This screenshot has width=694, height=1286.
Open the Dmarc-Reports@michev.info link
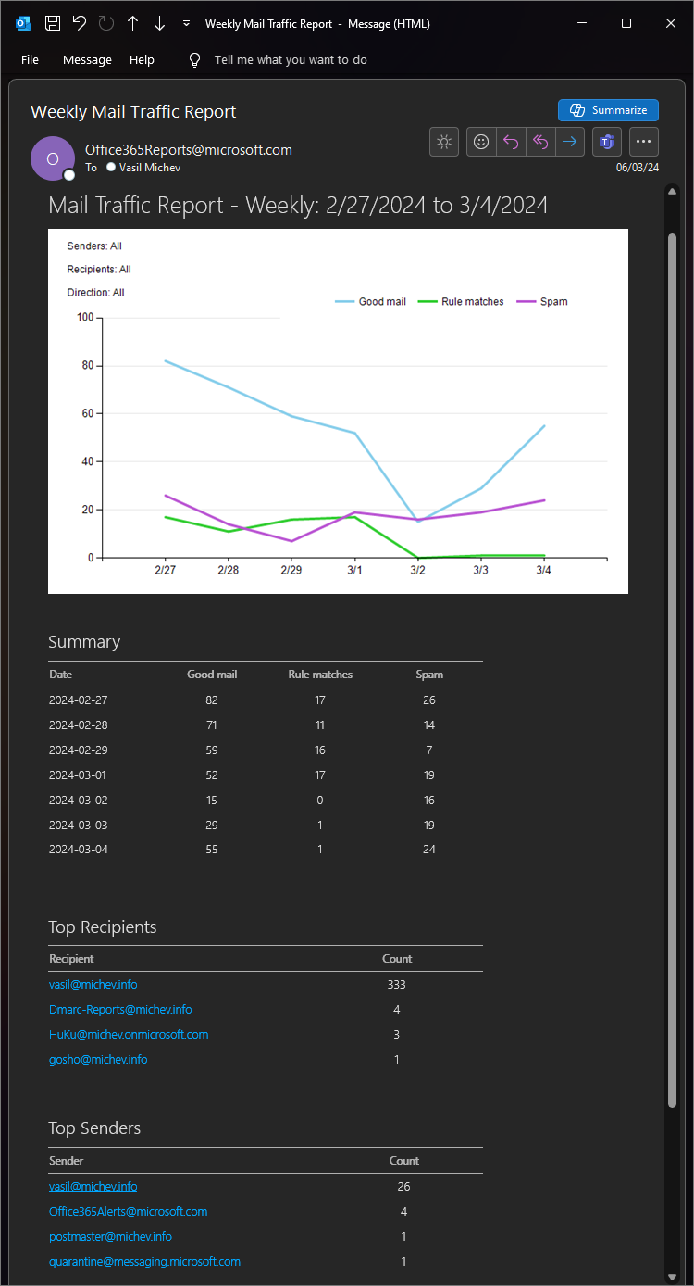pyautogui.click(x=120, y=1009)
